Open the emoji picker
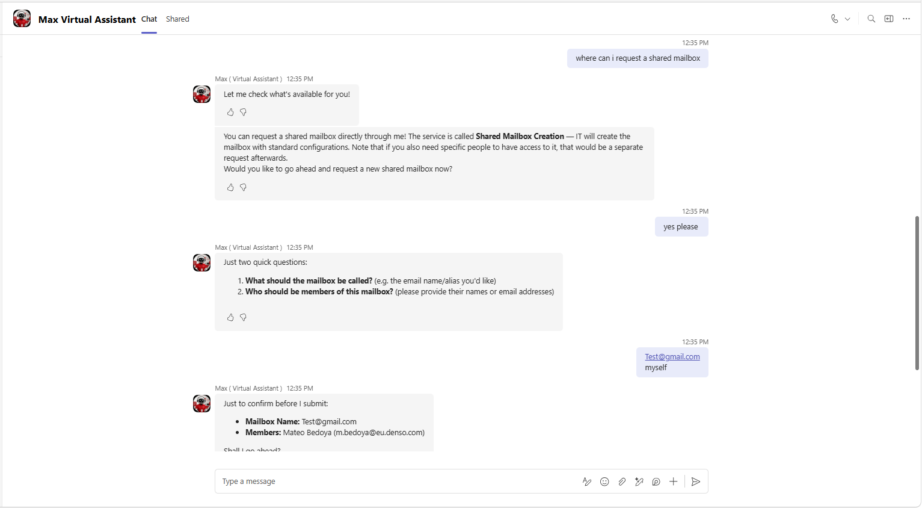Viewport: 922px width, 508px height. pos(604,482)
